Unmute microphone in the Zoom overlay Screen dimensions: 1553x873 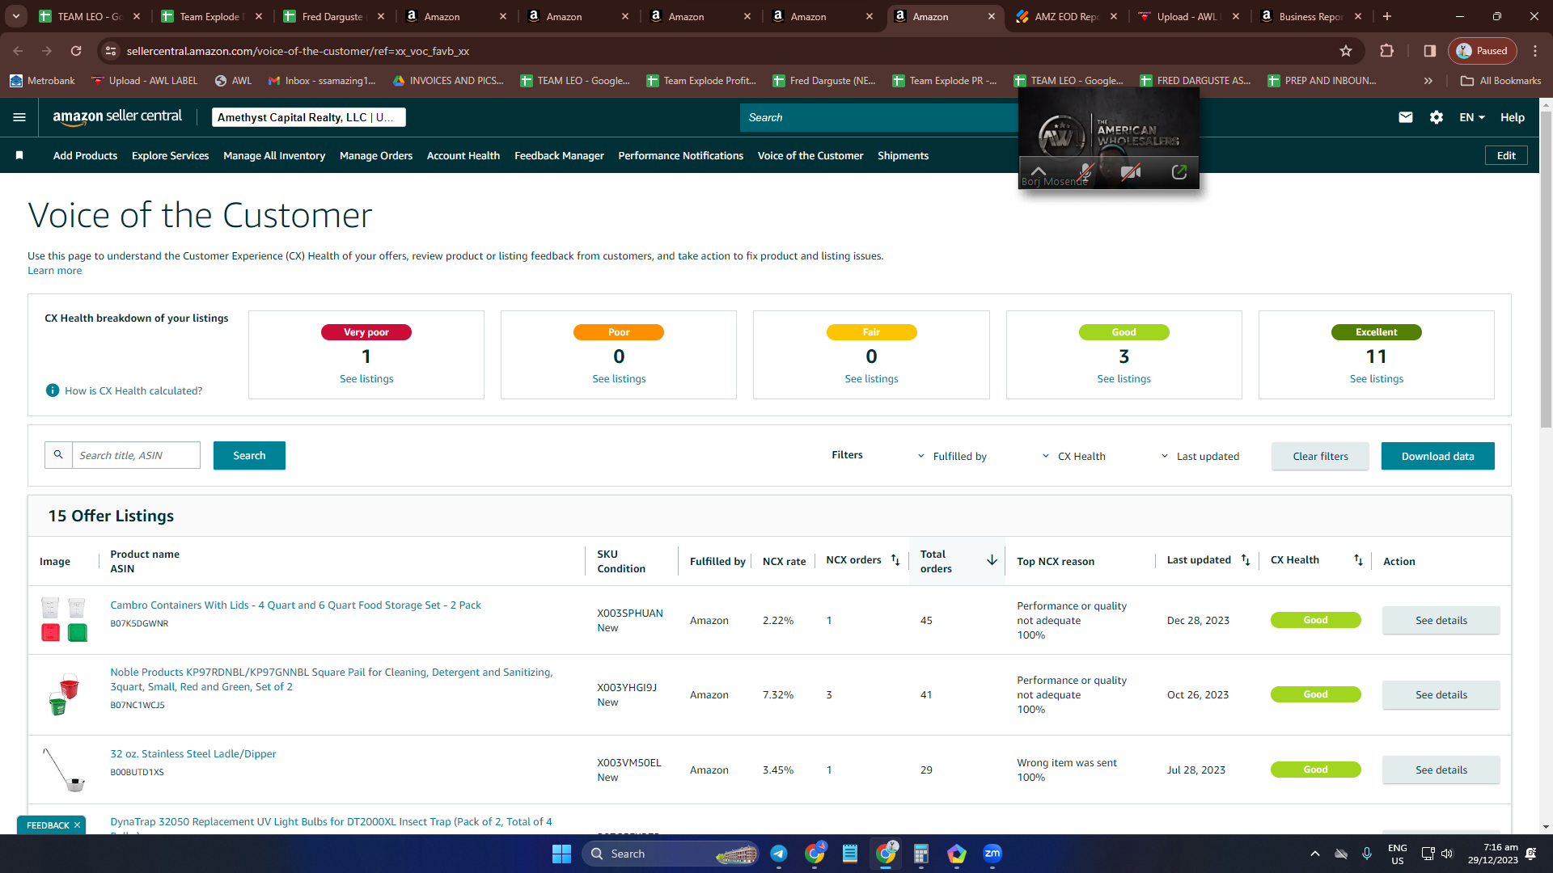1085,171
